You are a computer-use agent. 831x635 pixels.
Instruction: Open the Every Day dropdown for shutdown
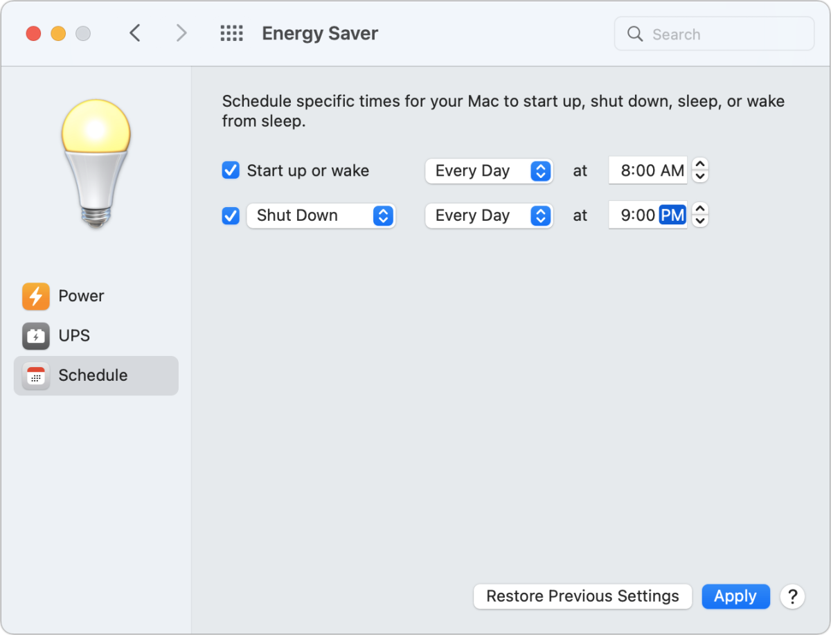[x=489, y=215]
